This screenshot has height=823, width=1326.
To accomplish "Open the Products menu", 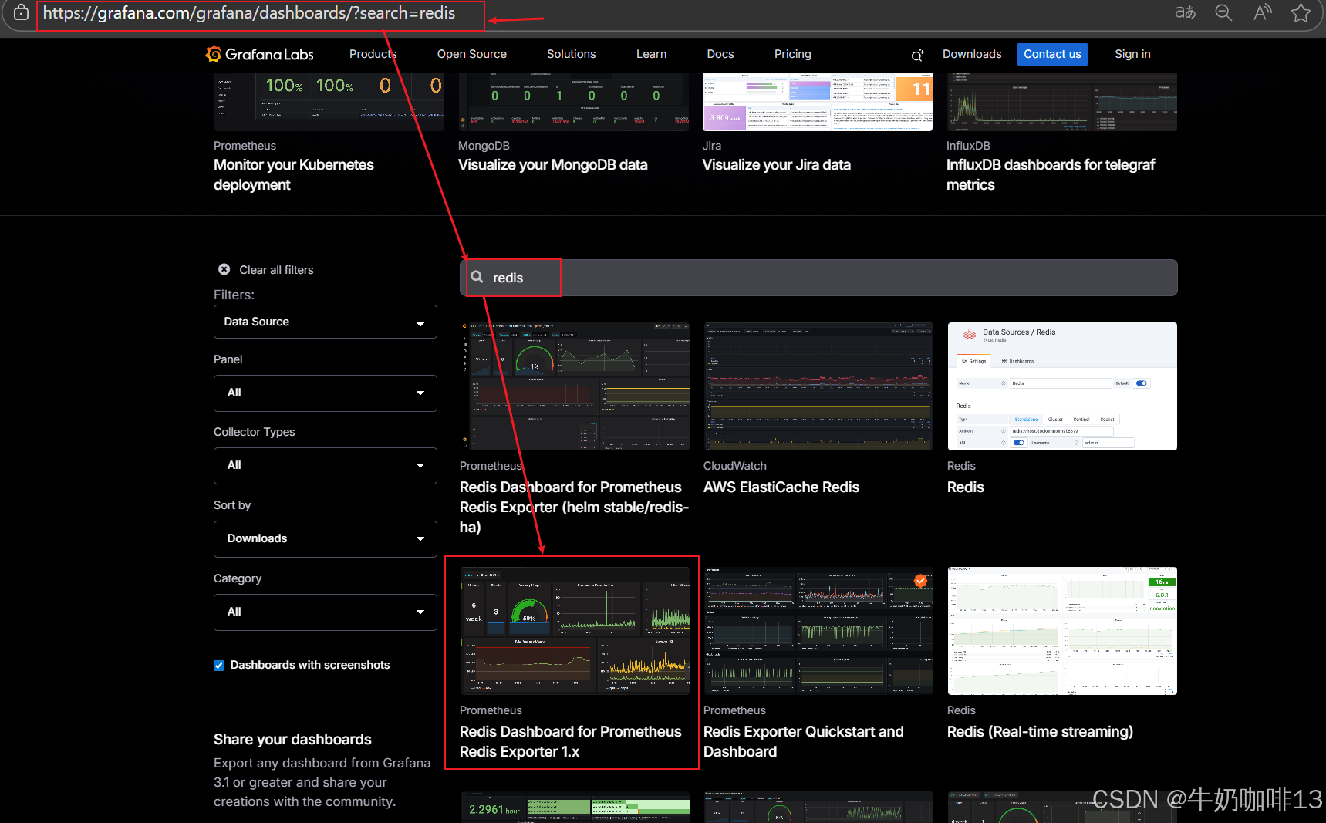I will point(373,54).
